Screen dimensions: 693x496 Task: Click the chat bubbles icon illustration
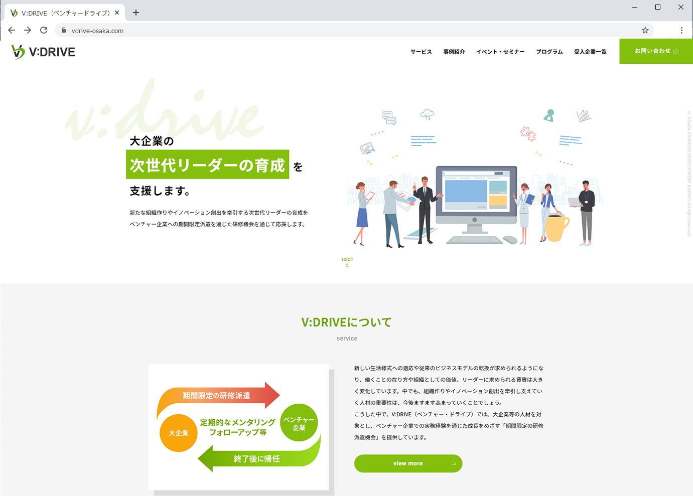[x=389, y=118]
